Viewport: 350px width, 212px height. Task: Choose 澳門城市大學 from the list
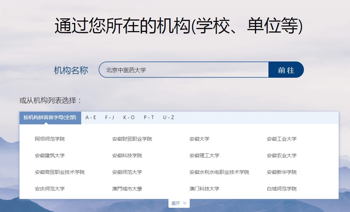(x=127, y=189)
